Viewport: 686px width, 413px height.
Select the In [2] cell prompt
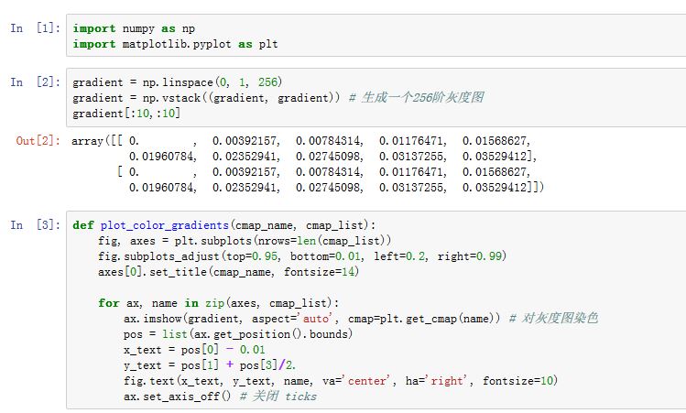point(33,82)
